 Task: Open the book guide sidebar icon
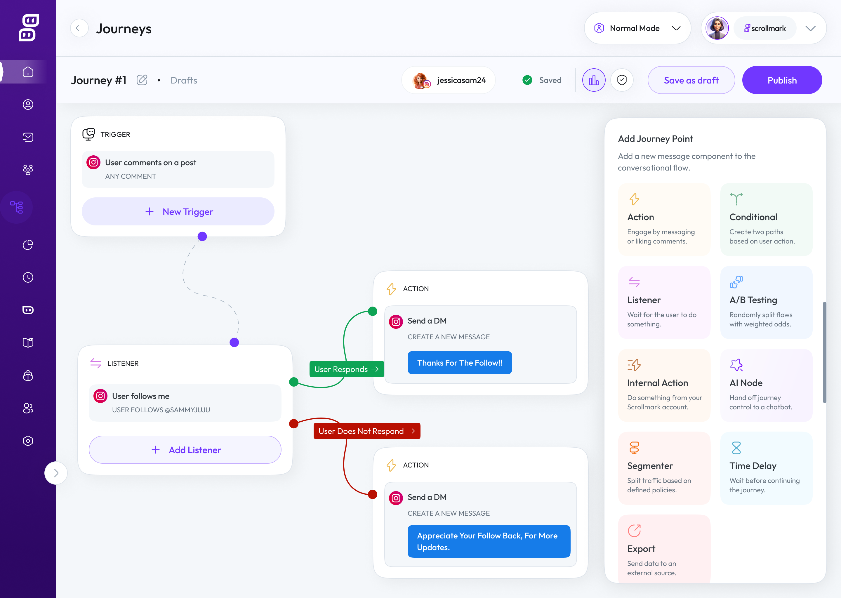(x=28, y=343)
